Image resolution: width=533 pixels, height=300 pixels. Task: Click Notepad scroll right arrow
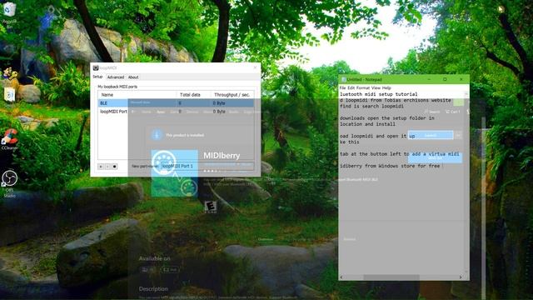pos(461,277)
